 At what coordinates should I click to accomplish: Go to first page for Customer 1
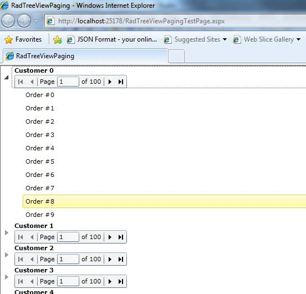[21, 237]
